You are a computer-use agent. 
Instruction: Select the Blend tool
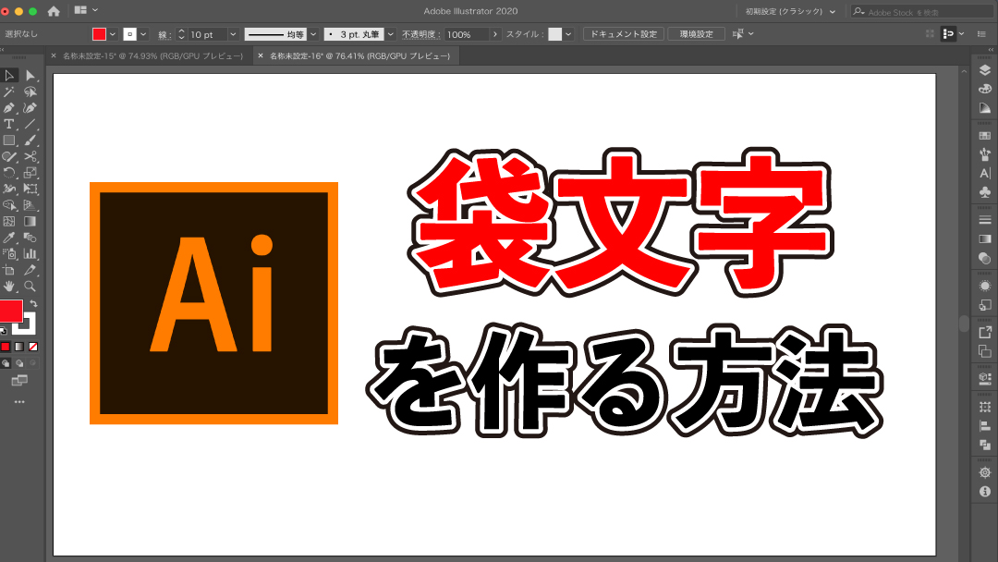[x=30, y=238]
